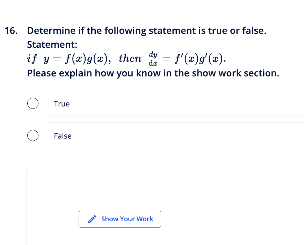
Task: Click the True option label text
Action: [61, 104]
